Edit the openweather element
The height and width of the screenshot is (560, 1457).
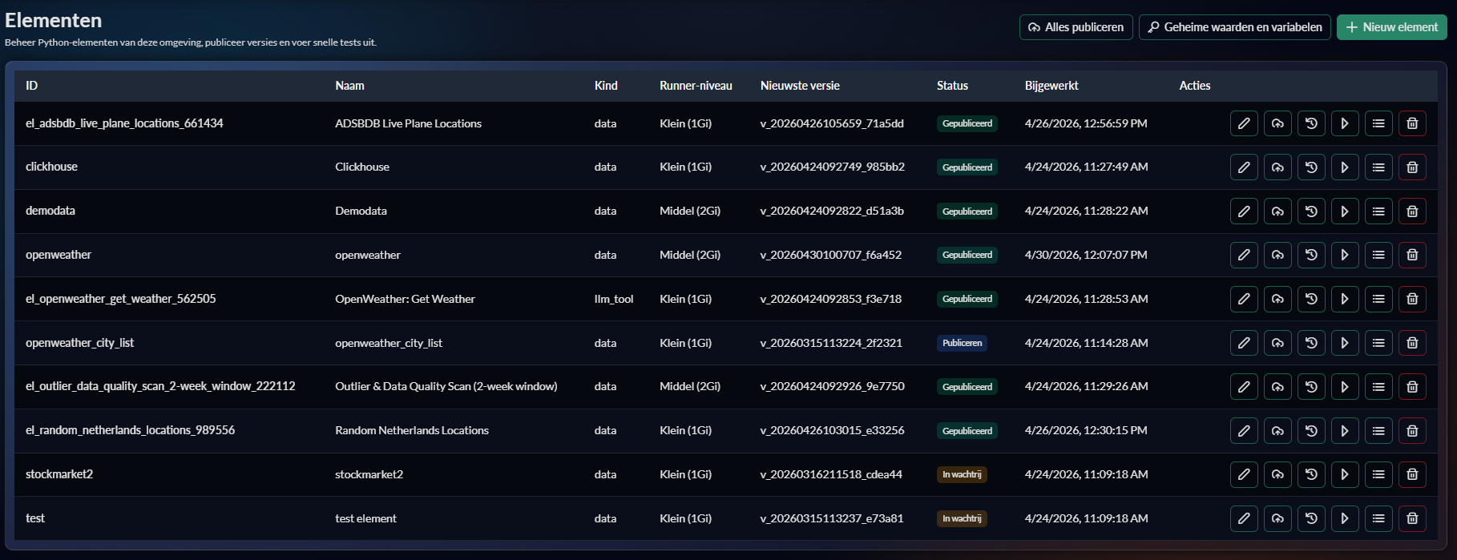click(x=1244, y=255)
